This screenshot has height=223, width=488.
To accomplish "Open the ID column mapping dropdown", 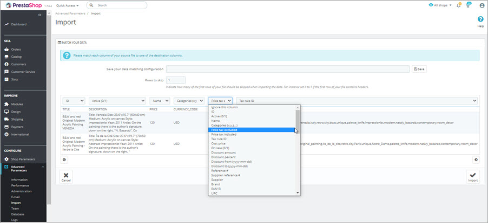I will point(74,101).
